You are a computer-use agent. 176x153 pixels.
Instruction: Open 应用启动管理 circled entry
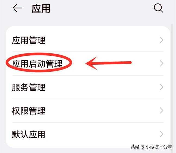(x=88, y=64)
